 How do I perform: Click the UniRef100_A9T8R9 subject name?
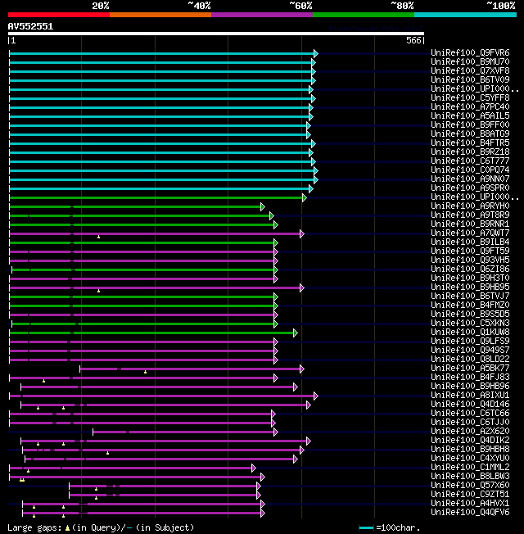(470, 215)
